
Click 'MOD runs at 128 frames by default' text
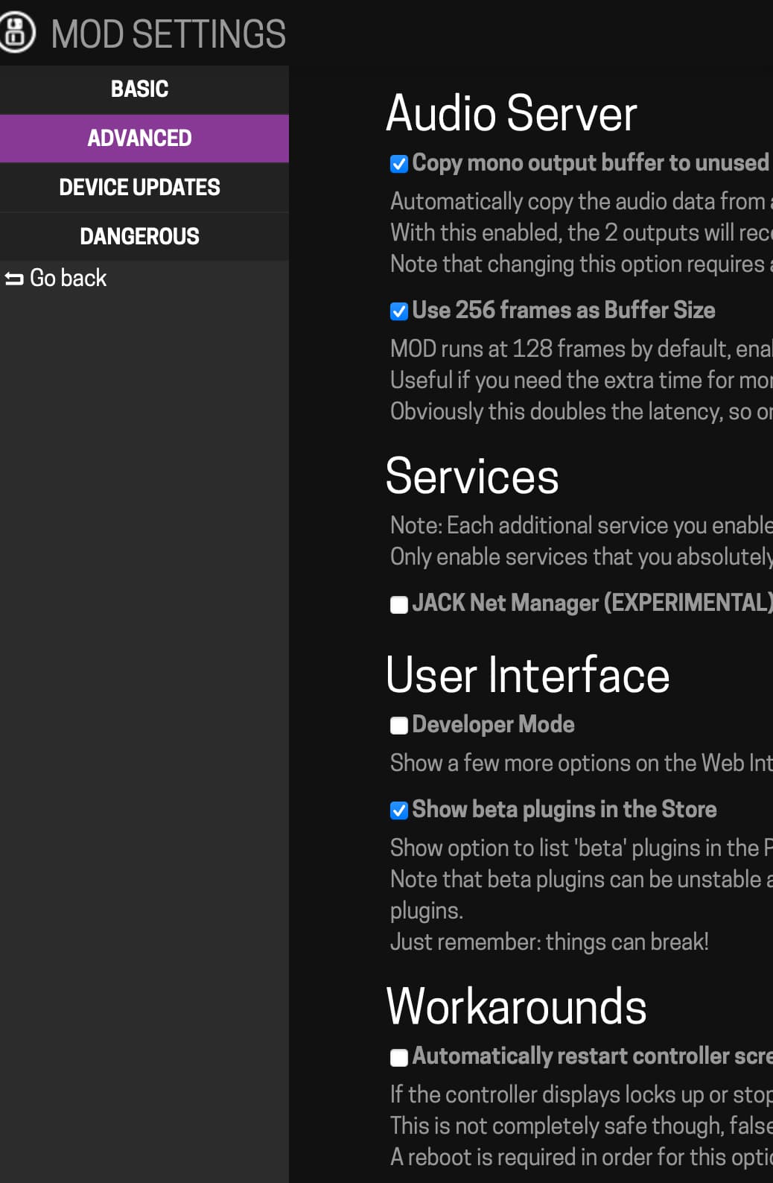point(582,349)
